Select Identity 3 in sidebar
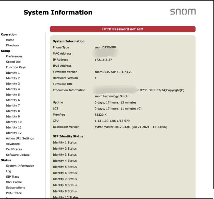 click(13, 84)
